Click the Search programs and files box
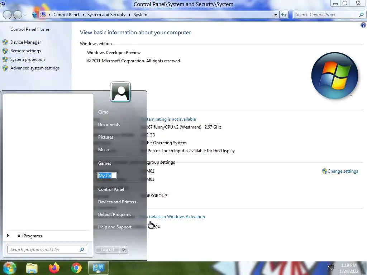The width and height of the screenshot is (367, 275). pyautogui.click(x=47, y=250)
